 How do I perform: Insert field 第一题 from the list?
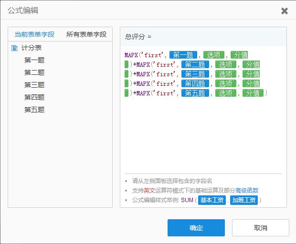coord(34,61)
